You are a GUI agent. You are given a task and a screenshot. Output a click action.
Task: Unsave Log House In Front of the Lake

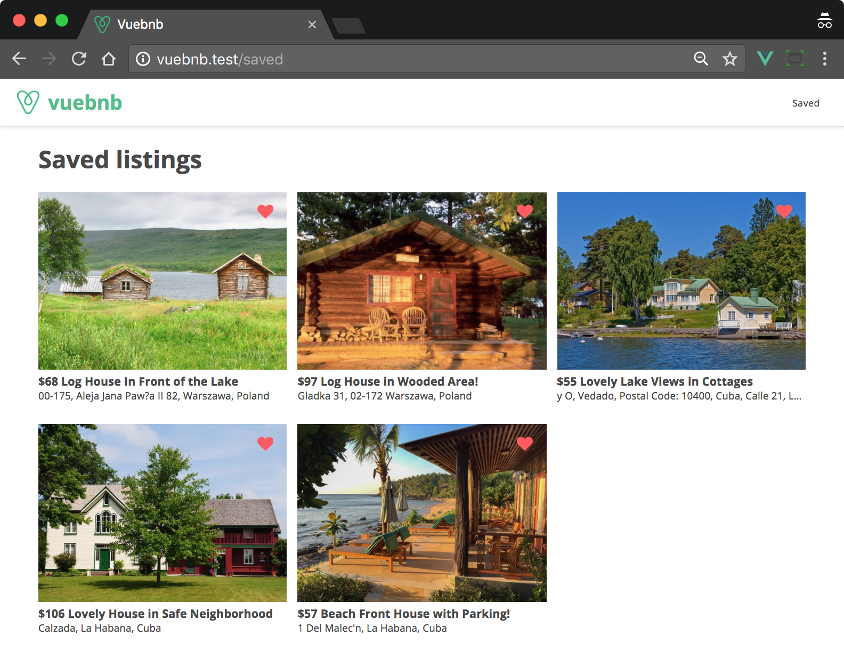(x=265, y=211)
